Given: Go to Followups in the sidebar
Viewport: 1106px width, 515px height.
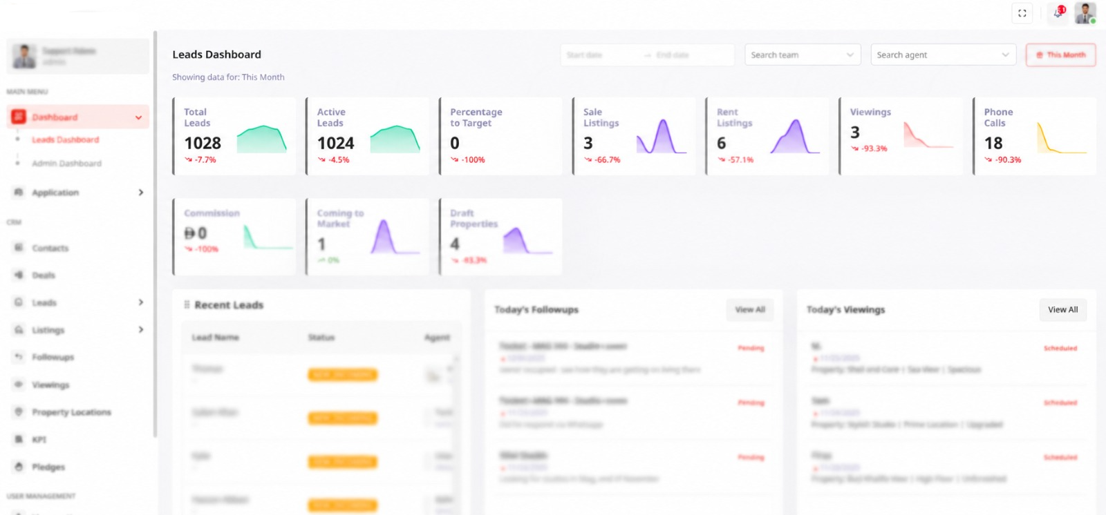Looking at the screenshot, I should tap(53, 357).
